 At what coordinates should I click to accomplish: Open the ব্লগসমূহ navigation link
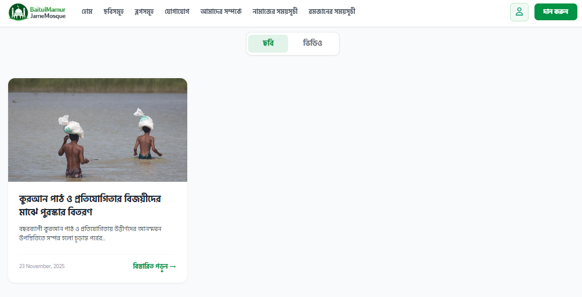coord(144,12)
